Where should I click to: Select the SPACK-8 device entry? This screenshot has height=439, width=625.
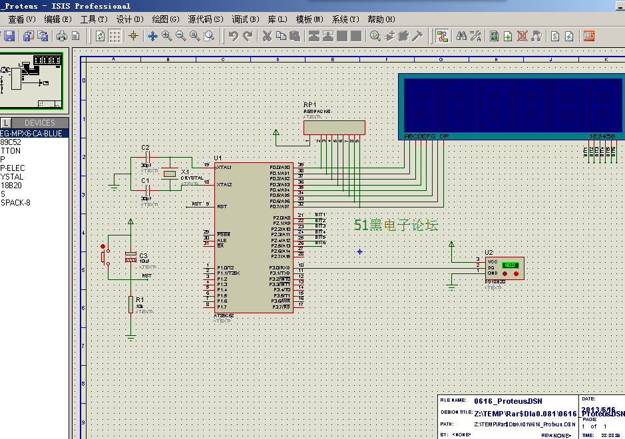point(35,203)
